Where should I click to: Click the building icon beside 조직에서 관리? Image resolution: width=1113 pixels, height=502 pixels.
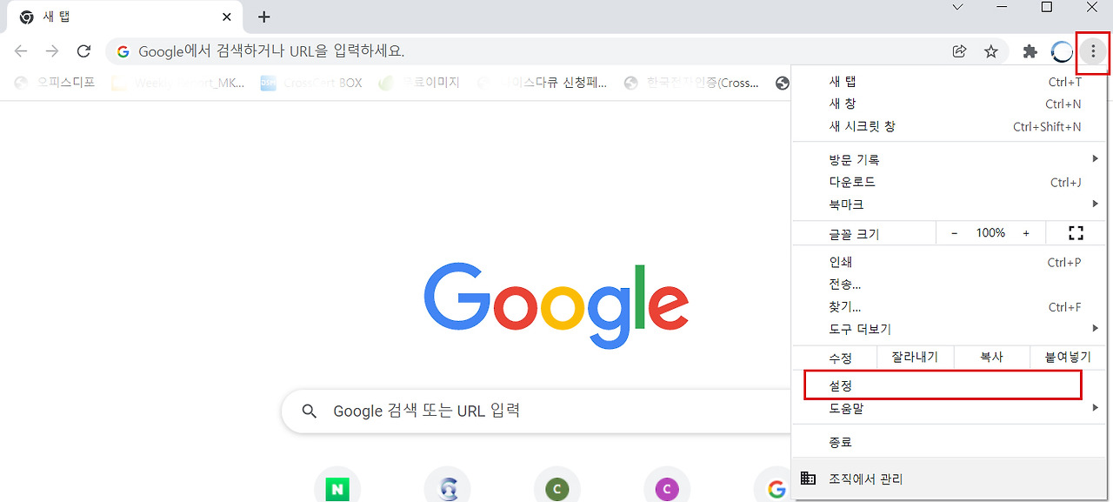[x=808, y=479]
